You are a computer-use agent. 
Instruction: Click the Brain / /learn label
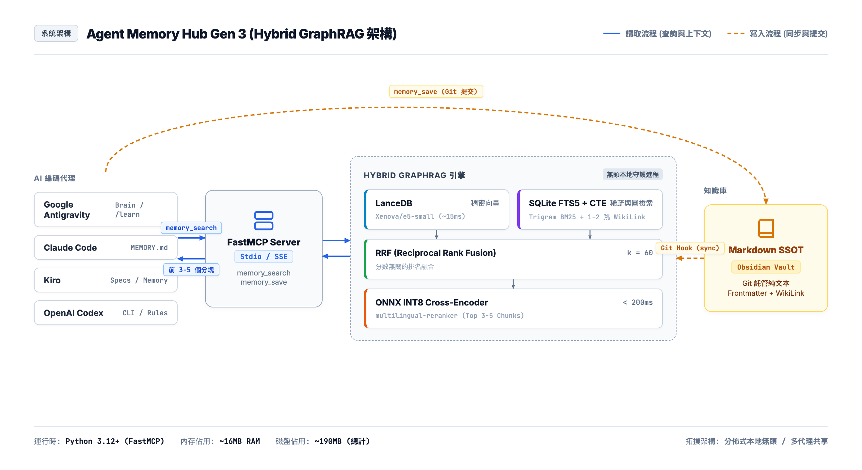pos(129,210)
